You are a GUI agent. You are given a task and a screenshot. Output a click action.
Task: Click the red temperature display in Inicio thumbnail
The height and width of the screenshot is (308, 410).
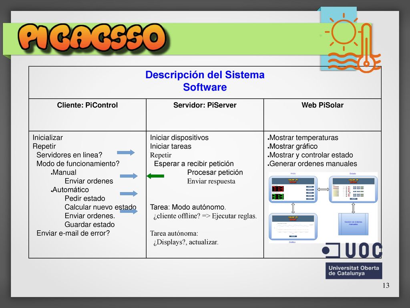point(278,188)
